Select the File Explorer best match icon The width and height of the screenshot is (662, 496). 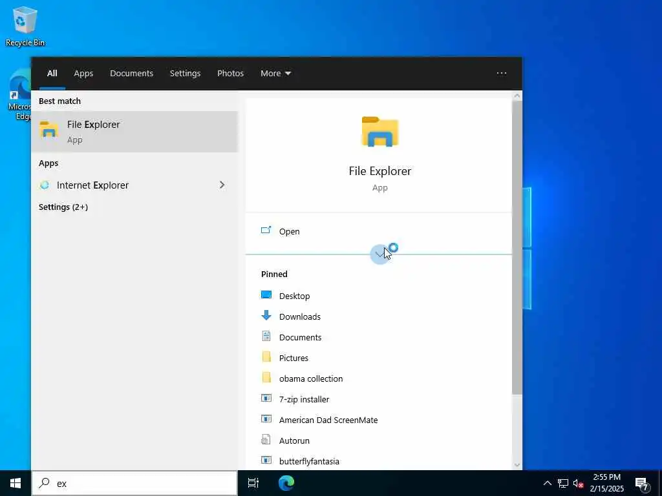pos(49,129)
